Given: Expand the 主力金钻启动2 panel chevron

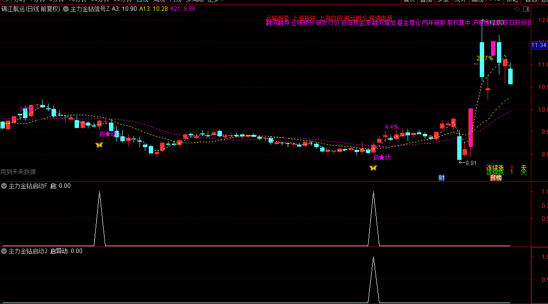Looking at the screenshot, I should point(4,251).
